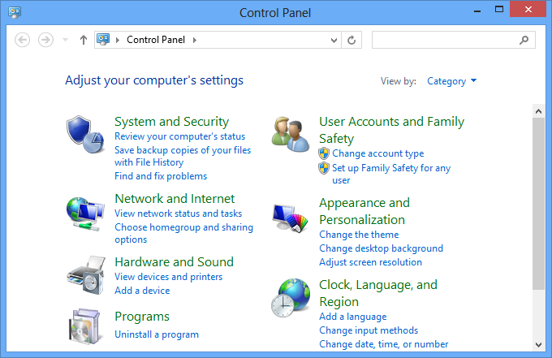Image resolution: width=552 pixels, height=358 pixels.
Task: Expand the recent locations arrow beside Forward
Action: [x=65, y=40]
